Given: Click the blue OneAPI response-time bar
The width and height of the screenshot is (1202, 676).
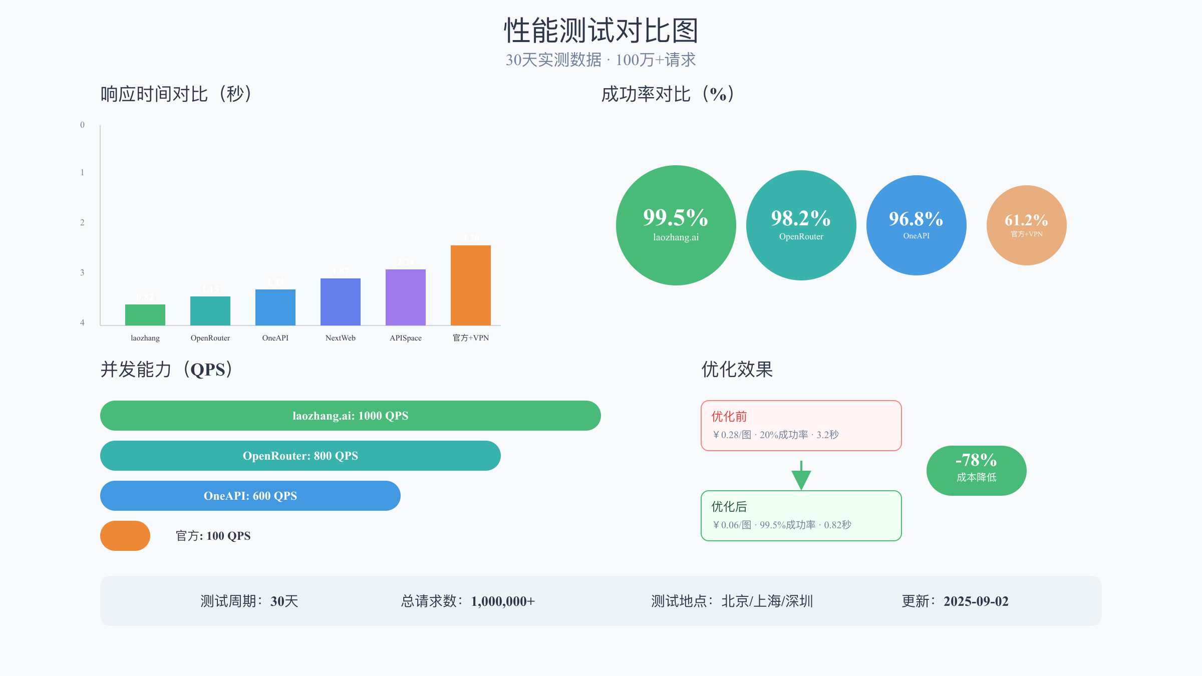Looking at the screenshot, I should click(275, 307).
